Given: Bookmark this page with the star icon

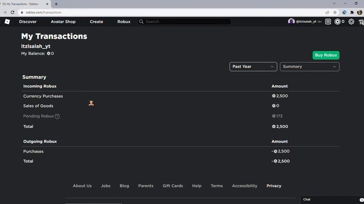Looking at the screenshot, I should point(335,12).
